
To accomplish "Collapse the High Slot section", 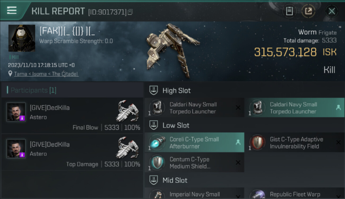I will tap(154, 90).
